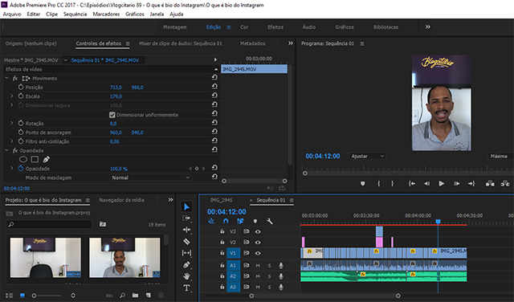Viewport: 514px width, 302px height.
Task: Select the Pen tool in toolbar
Action: pyautogui.click(x=186, y=264)
